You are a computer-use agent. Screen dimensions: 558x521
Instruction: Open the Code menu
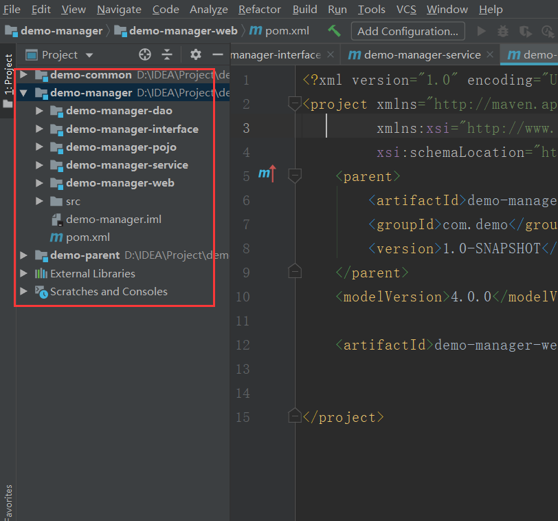coord(166,9)
